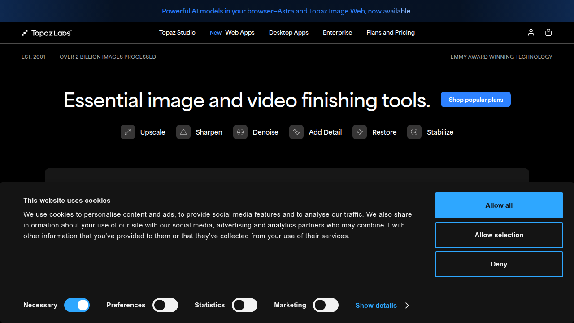Click the Denoise label
Viewport: 574px width, 323px height.
pos(265,132)
